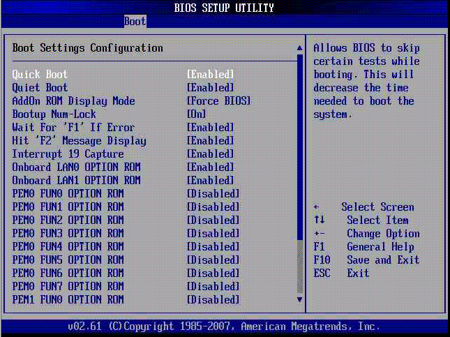Viewport: 450px width, 337px height.
Task: Select Interrupt 19 Capture label
Action: point(68,154)
